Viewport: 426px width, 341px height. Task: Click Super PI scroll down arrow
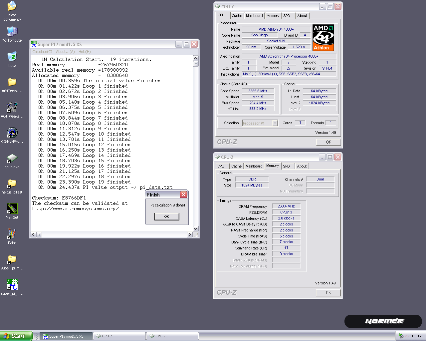coord(196,228)
